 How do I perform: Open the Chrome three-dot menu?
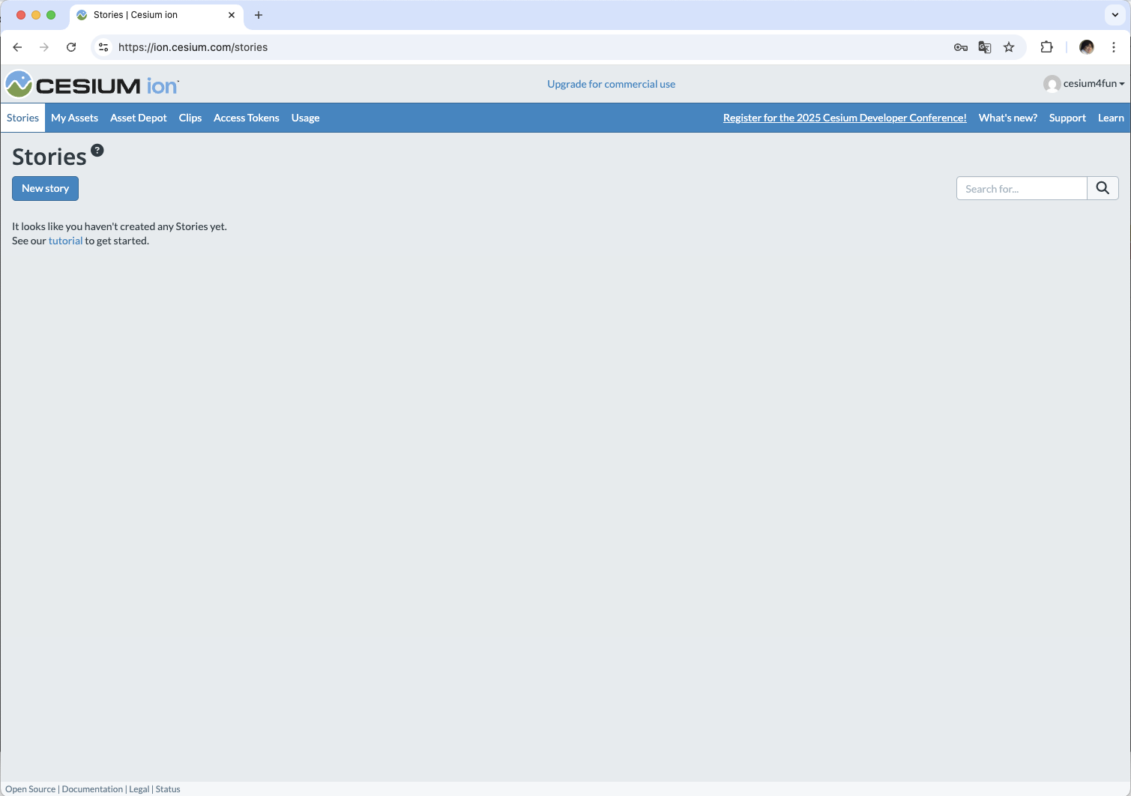1114,47
